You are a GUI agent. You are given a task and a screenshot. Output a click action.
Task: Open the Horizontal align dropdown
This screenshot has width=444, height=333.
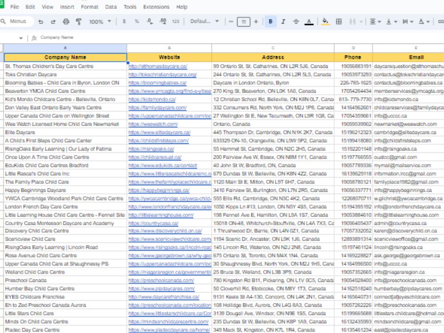coord(375,21)
